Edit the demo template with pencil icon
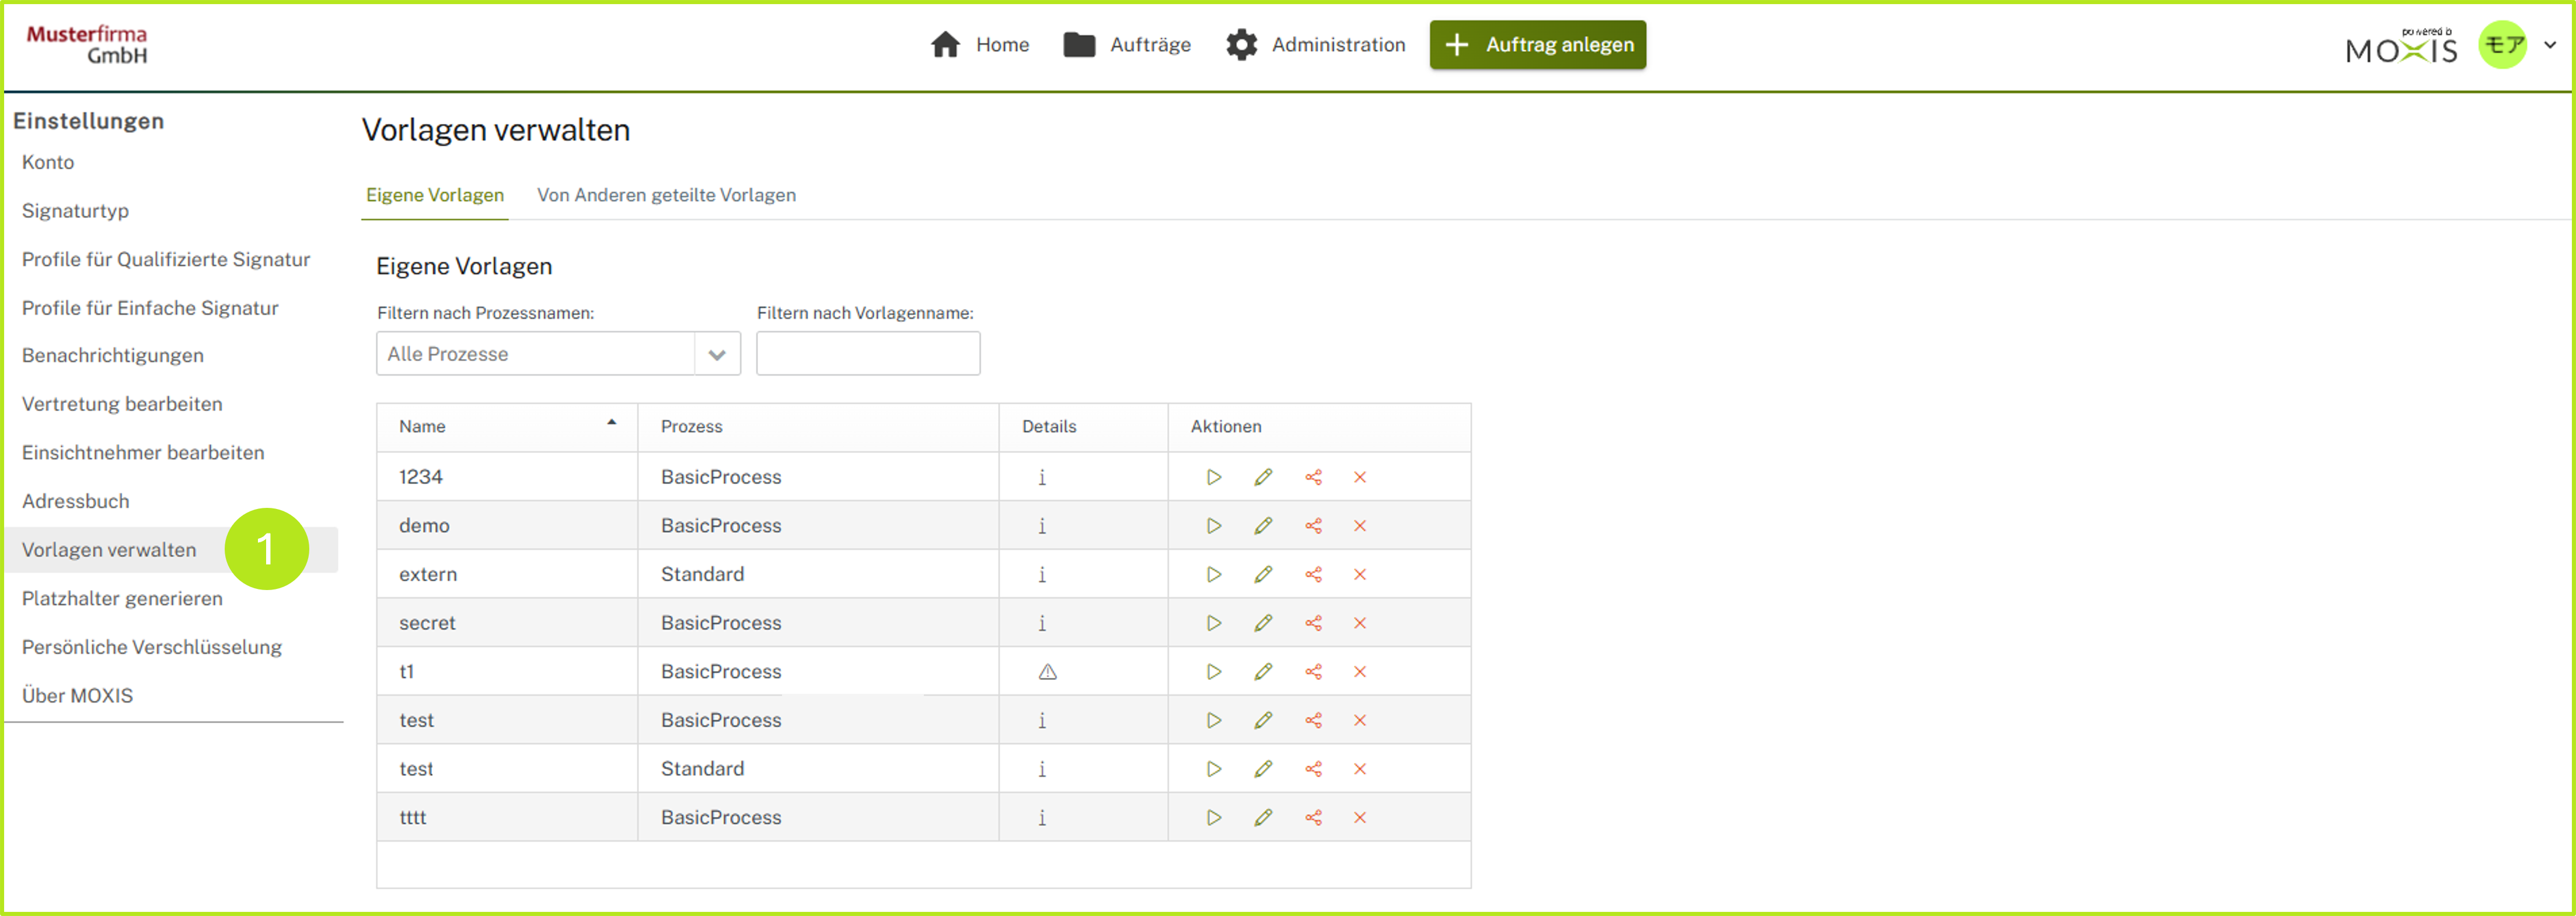 point(1263,527)
